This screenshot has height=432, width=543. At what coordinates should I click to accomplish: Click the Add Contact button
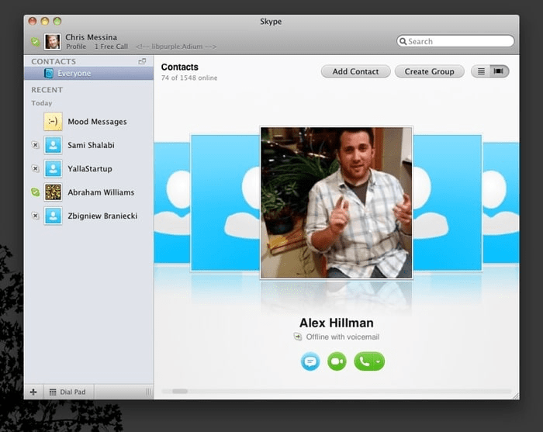(355, 71)
